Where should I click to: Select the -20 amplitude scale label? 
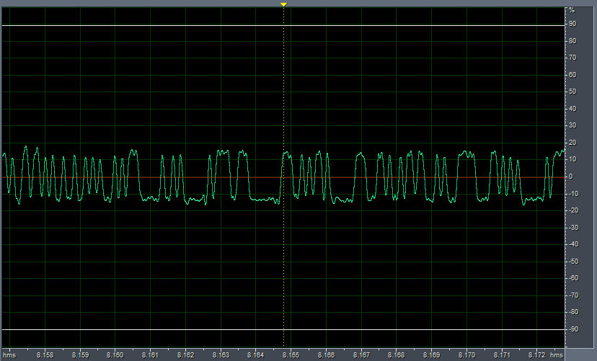[573, 210]
